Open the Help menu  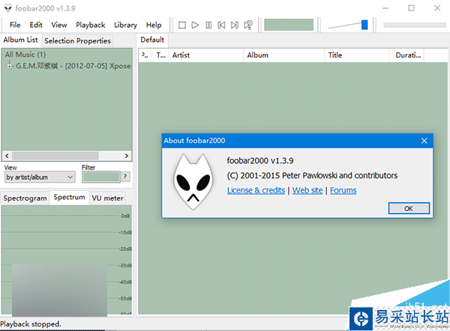pos(154,25)
